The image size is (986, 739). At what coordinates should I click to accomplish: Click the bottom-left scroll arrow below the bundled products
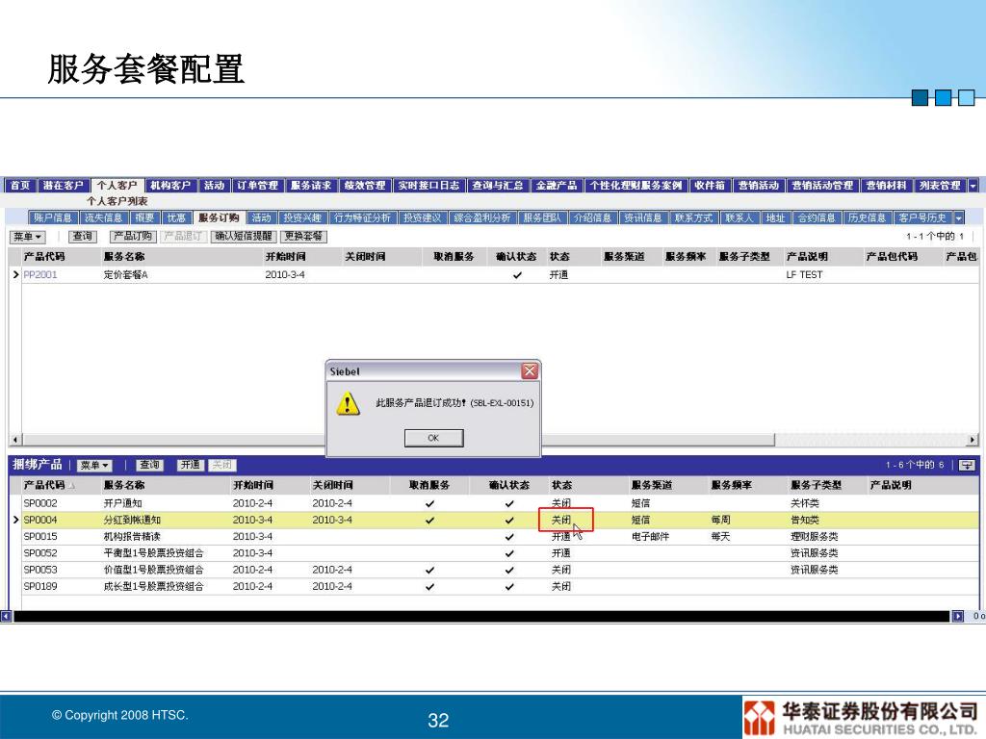6,617
